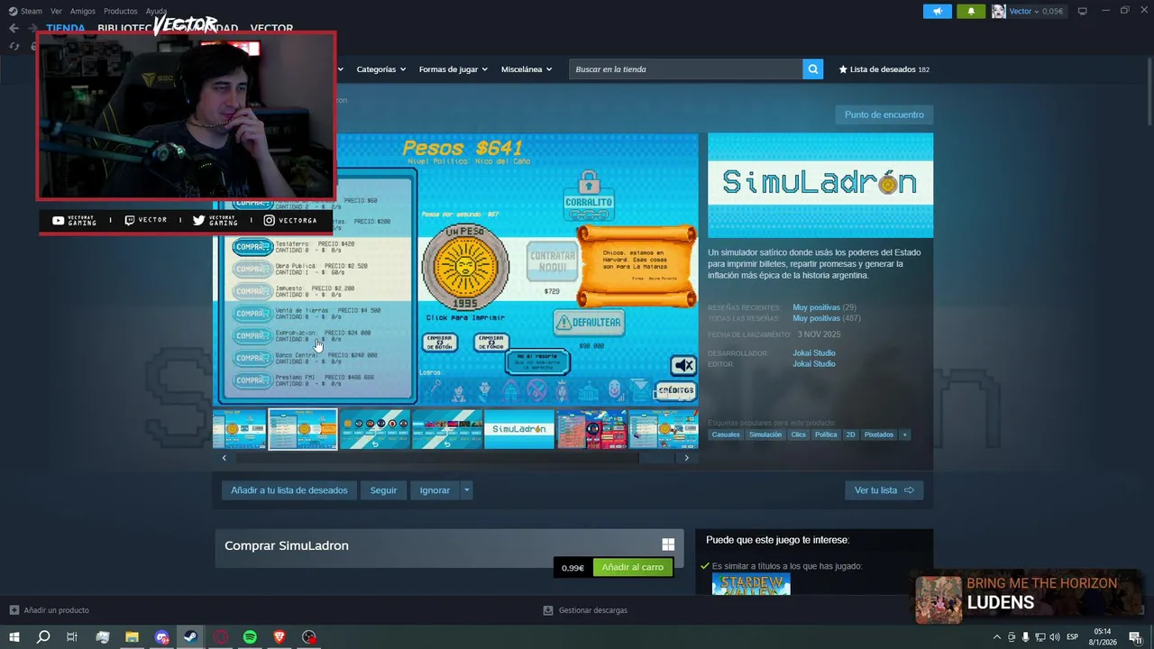This screenshot has width=1154, height=649.
Task: Open Ver tu lista
Action: 884,490
